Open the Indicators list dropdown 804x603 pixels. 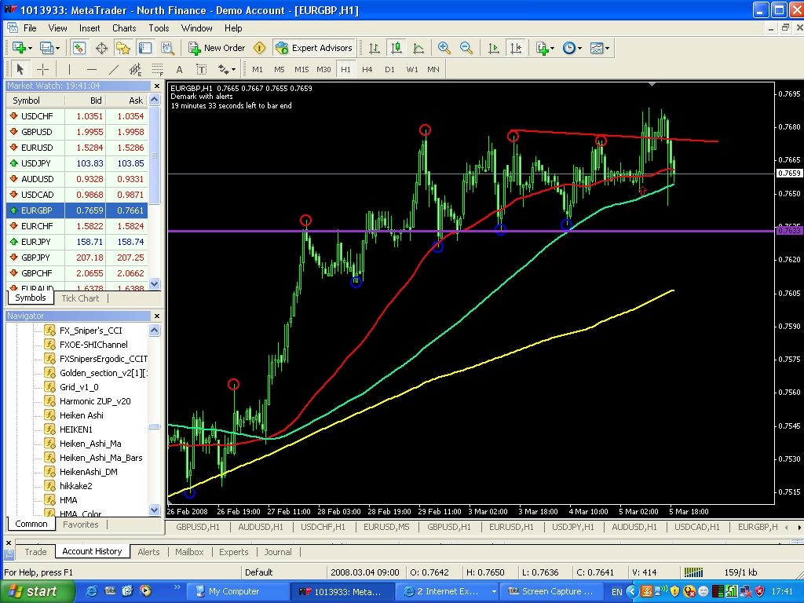[545, 48]
